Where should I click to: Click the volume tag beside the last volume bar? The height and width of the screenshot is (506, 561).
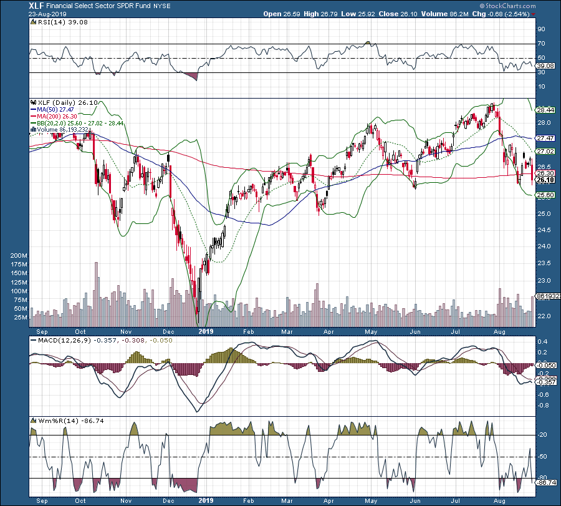pos(546,296)
